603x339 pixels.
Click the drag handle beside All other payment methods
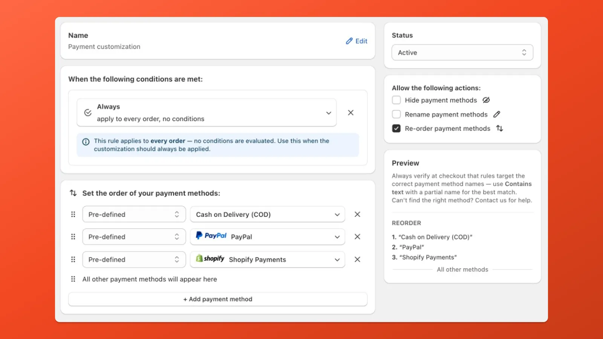tap(73, 279)
